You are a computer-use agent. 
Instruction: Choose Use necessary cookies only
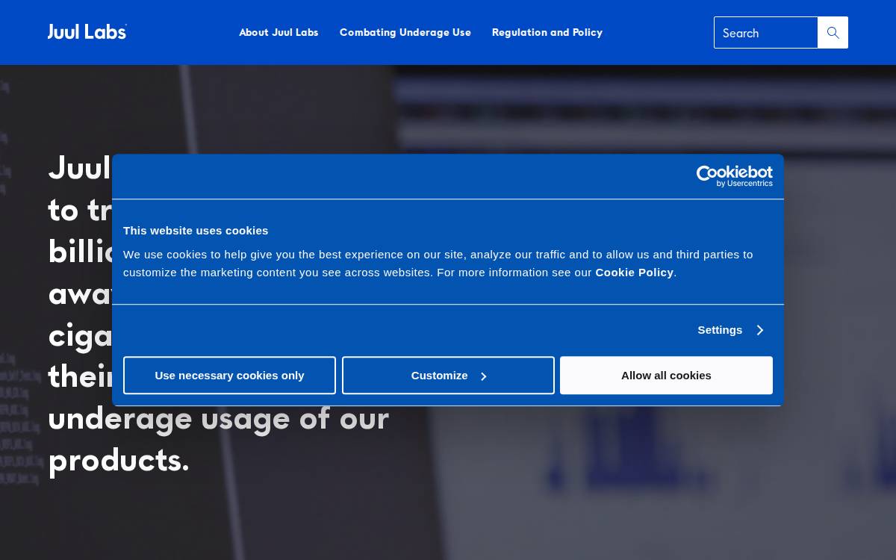click(229, 376)
